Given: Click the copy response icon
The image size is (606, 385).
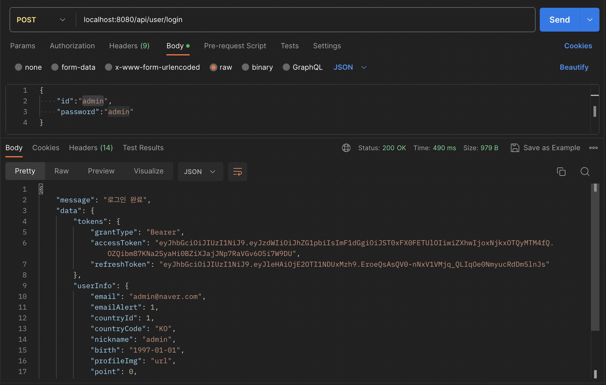Looking at the screenshot, I should coord(561,172).
